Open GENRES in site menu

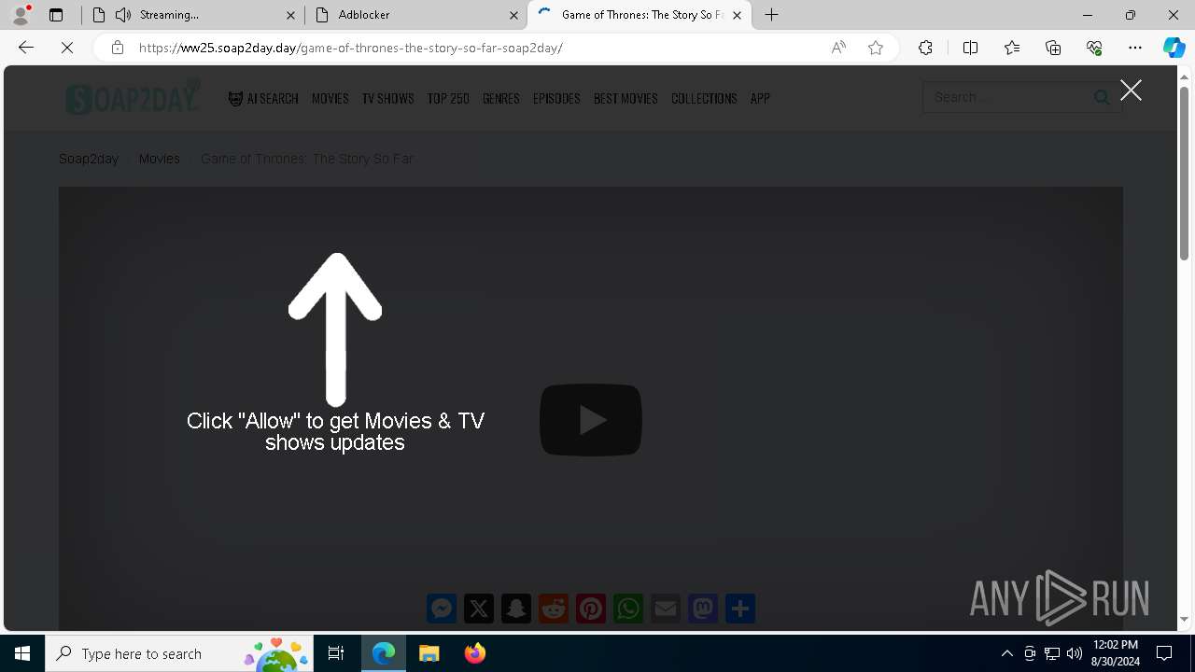[x=501, y=98]
